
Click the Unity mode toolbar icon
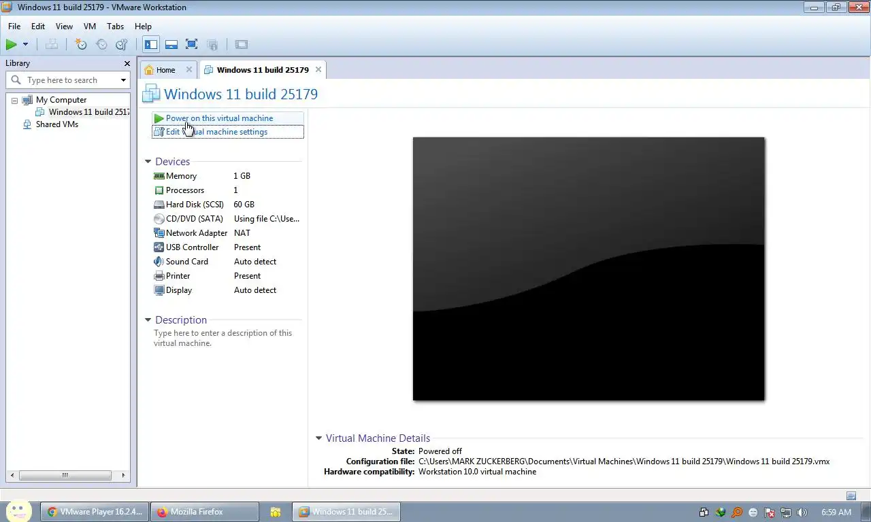coord(212,45)
